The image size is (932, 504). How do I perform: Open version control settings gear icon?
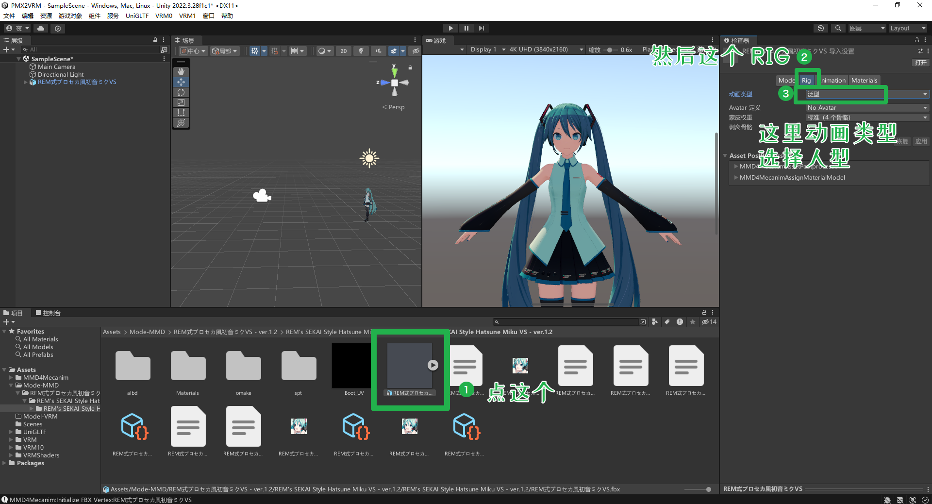58,29
